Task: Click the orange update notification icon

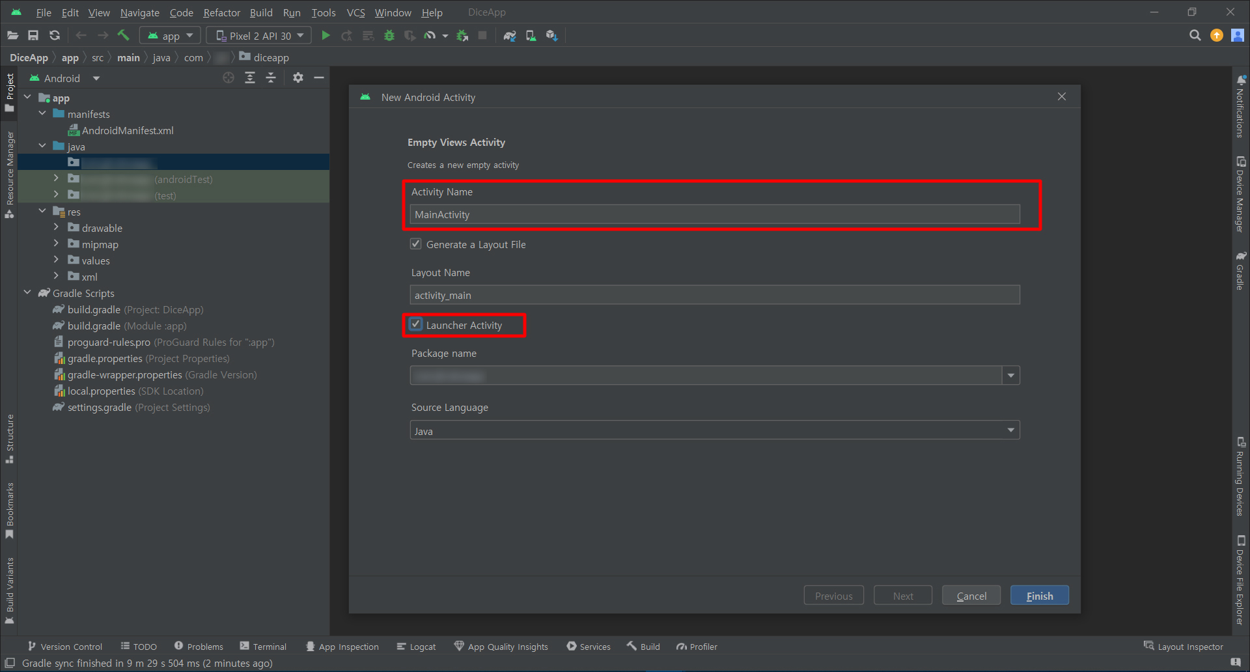Action: point(1216,36)
